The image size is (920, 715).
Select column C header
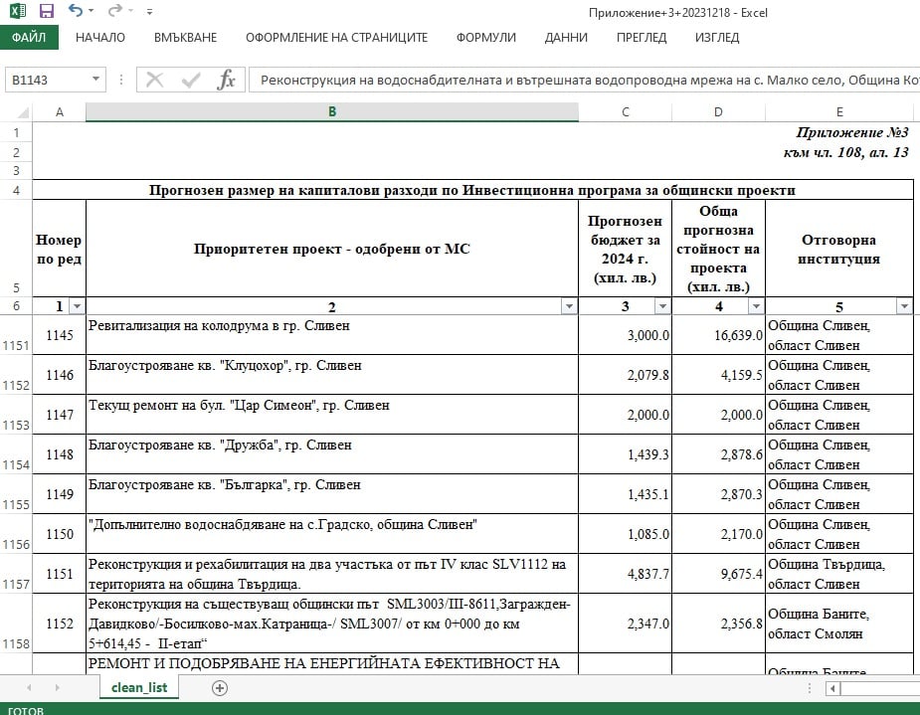[x=625, y=112]
